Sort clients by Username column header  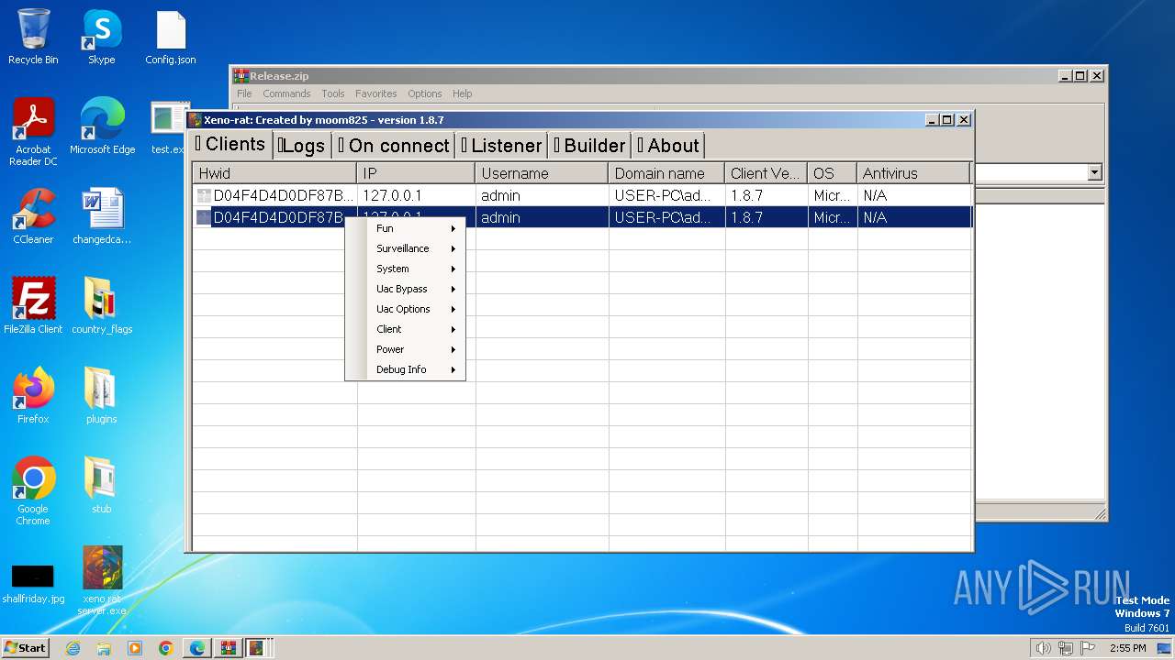(542, 173)
